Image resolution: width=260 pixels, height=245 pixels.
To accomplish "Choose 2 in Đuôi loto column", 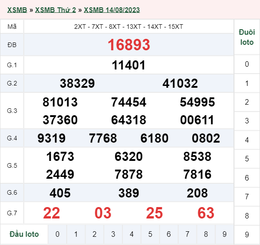I will (x=247, y=102).
